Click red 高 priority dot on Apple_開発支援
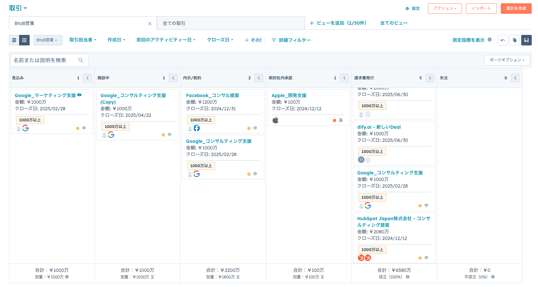Viewport: 538px width, 287px height. [x=335, y=120]
